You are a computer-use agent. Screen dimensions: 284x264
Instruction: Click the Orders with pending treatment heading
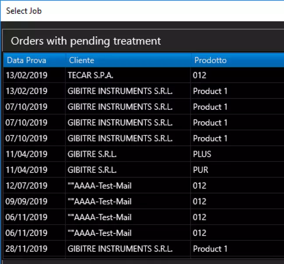(x=86, y=41)
